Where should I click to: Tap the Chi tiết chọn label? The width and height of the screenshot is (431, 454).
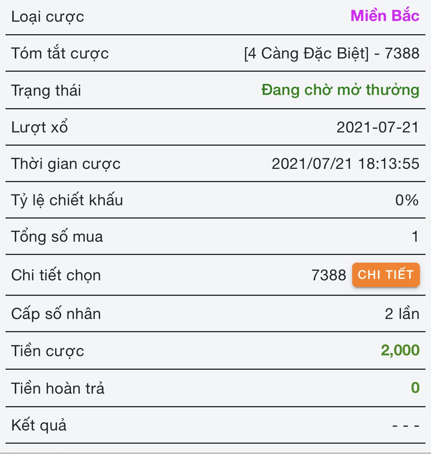pyautogui.click(x=56, y=275)
